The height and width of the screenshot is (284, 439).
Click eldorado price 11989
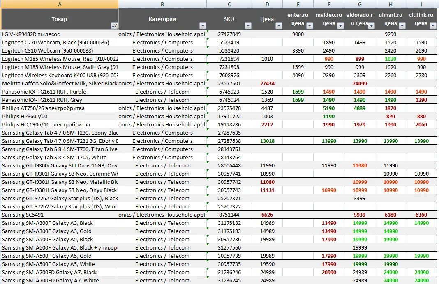360,165
